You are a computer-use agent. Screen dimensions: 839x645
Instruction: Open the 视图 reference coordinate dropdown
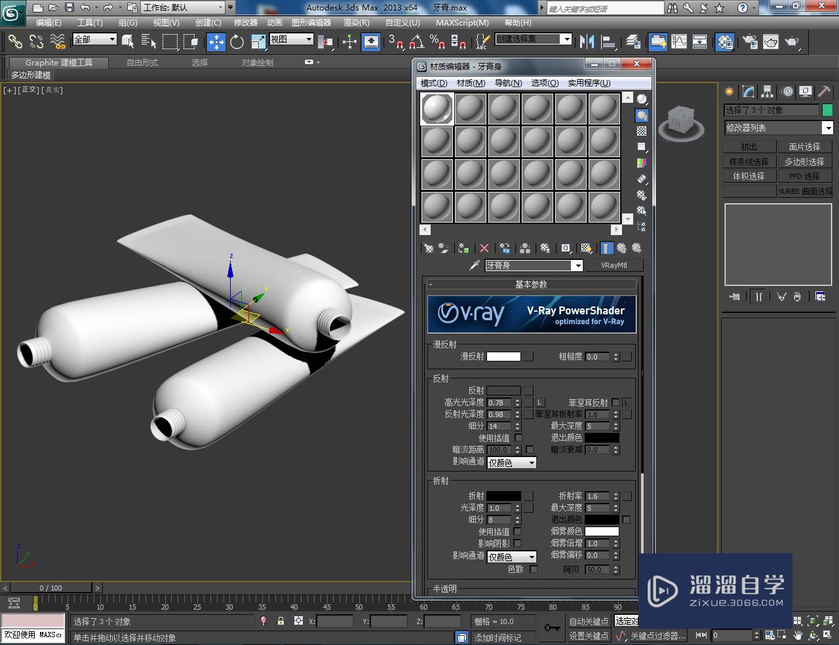pos(292,39)
